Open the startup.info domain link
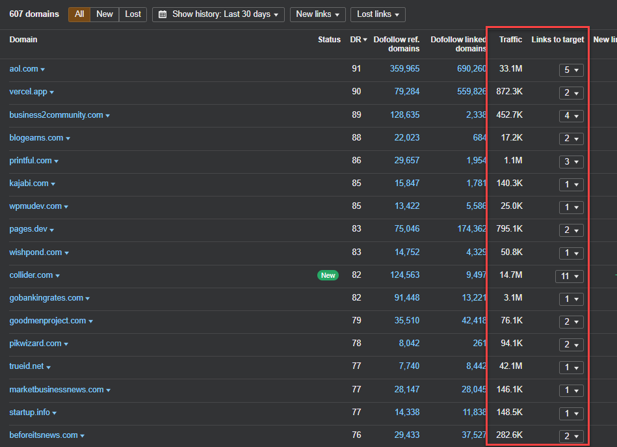 click(x=29, y=413)
